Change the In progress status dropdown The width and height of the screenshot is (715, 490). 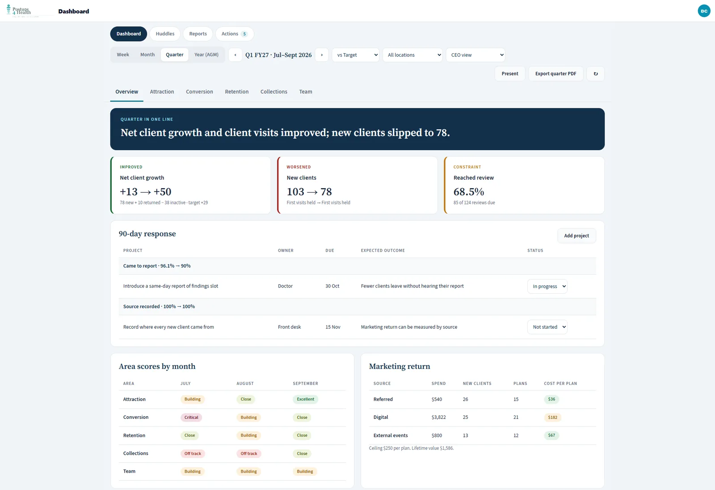tap(547, 287)
